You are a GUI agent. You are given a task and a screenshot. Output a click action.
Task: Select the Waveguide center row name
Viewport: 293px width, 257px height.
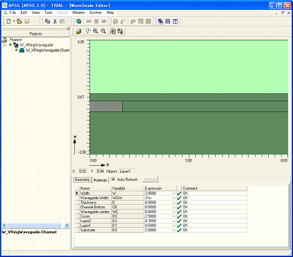coord(94,212)
